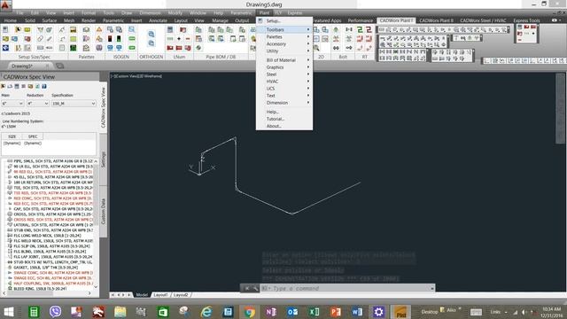The width and height of the screenshot is (567, 319).
Task: Expand the Utility submenu
Action: point(284,51)
